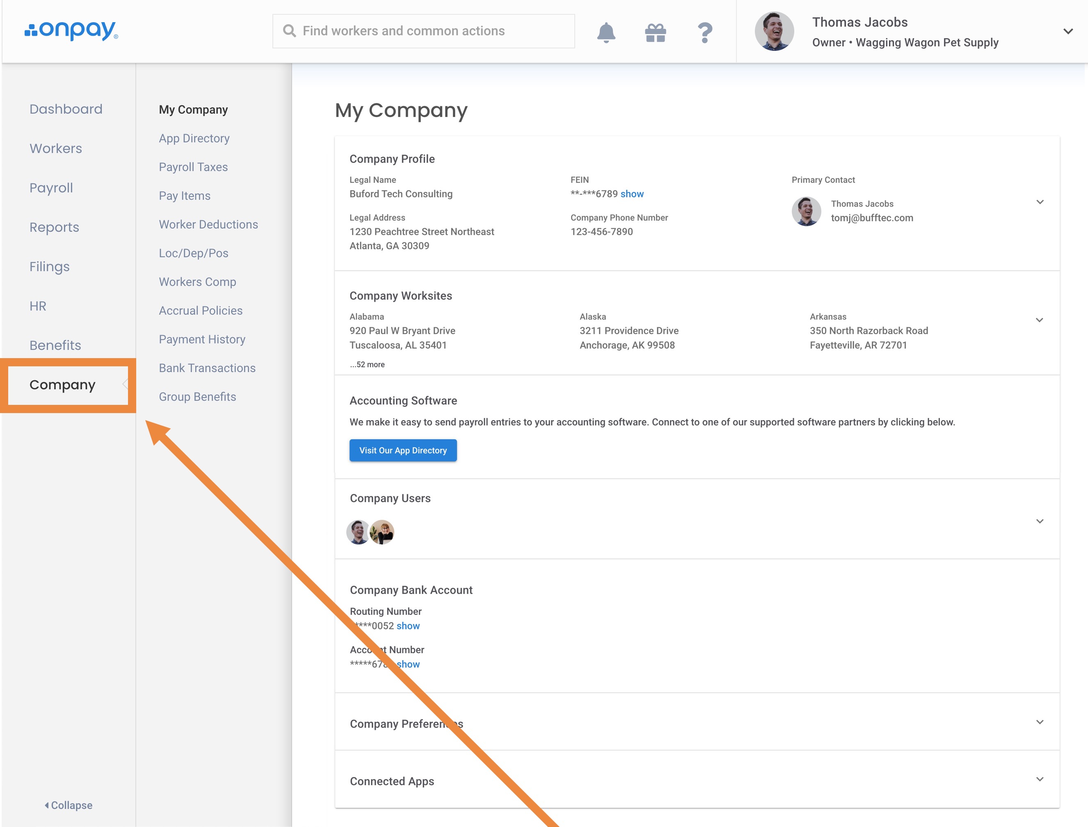Select Worker Deductions submenu item
The image size is (1088, 827).
coord(208,224)
